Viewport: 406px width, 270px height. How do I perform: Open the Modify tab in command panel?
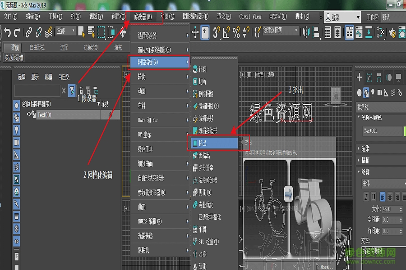(369, 77)
